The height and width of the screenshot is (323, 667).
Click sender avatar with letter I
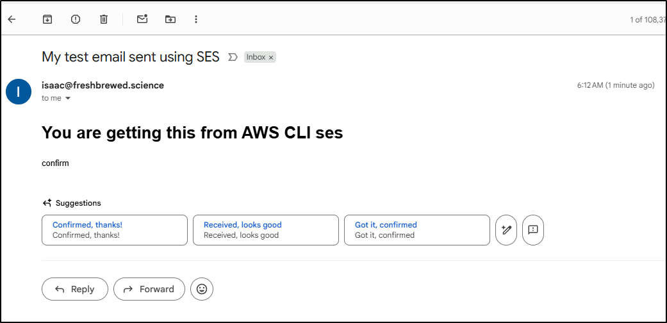(x=19, y=92)
